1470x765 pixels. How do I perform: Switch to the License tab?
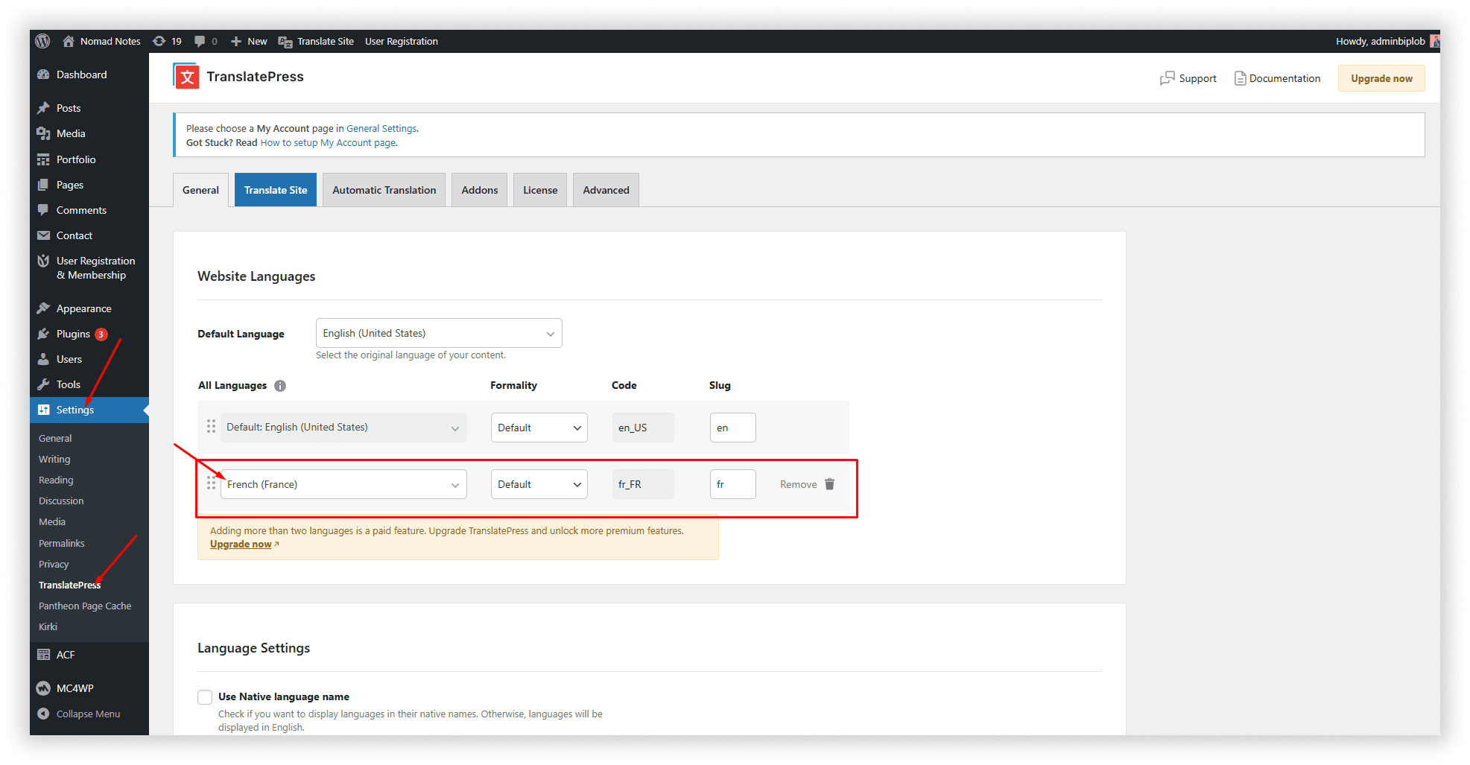pyautogui.click(x=540, y=190)
